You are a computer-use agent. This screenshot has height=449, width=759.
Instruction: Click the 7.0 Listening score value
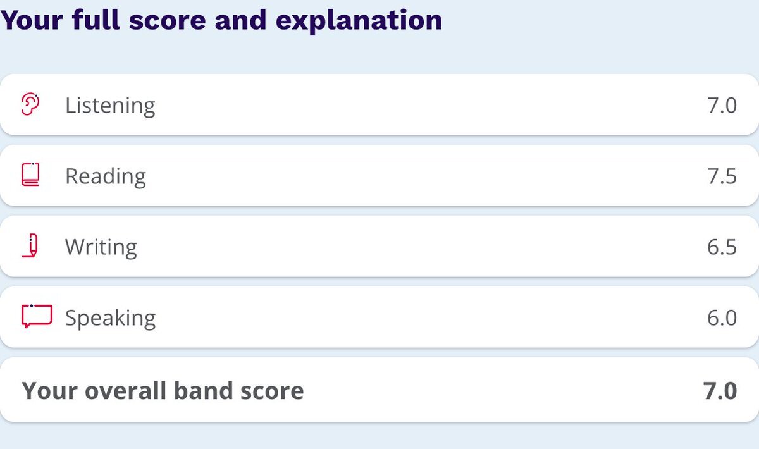tap(722, 105)
